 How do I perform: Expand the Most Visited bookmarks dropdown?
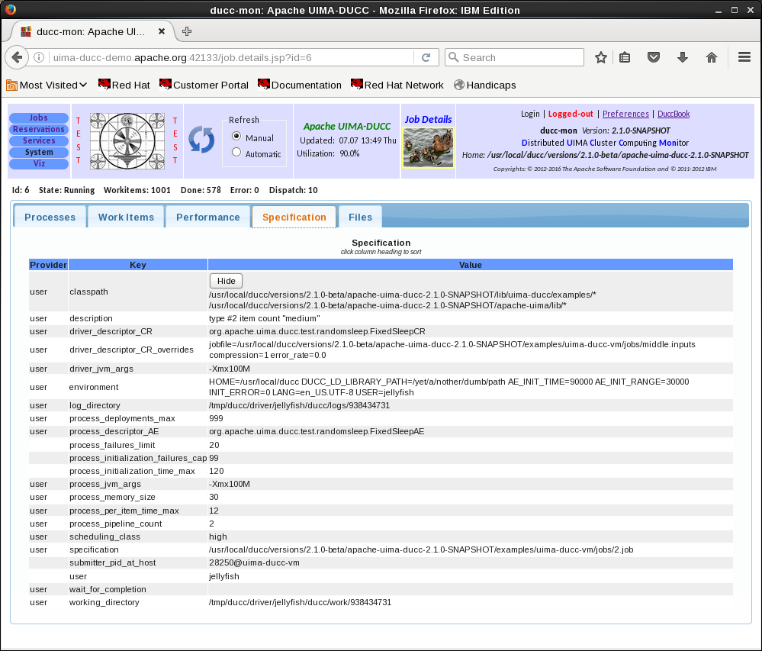coord(47,85)
